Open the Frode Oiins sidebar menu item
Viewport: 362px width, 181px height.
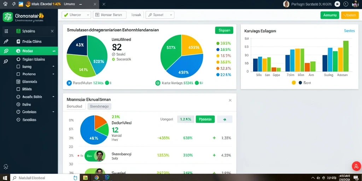(32, 42)
